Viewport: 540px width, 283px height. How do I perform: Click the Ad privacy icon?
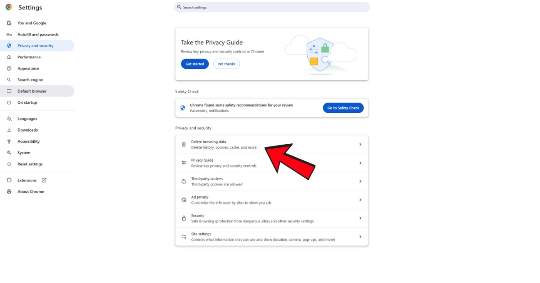click(184, 200)
